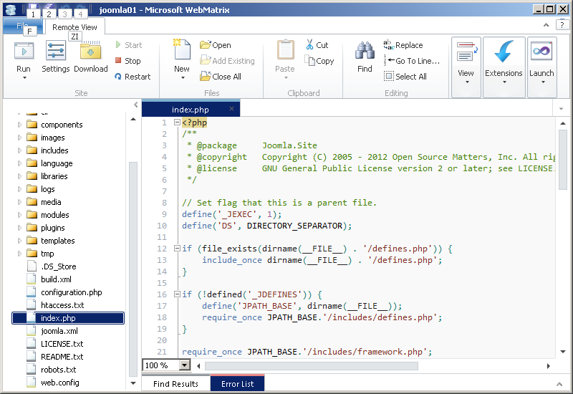The height and width of the screenshot is (394, 573).
Task: Click the New file icon
Action: pos(181,52)
